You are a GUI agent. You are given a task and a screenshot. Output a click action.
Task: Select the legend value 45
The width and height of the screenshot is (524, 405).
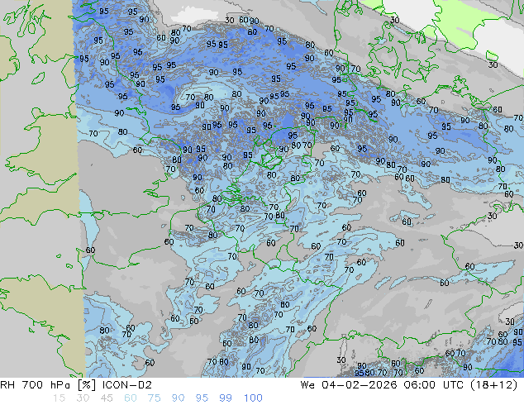[107, 398]
